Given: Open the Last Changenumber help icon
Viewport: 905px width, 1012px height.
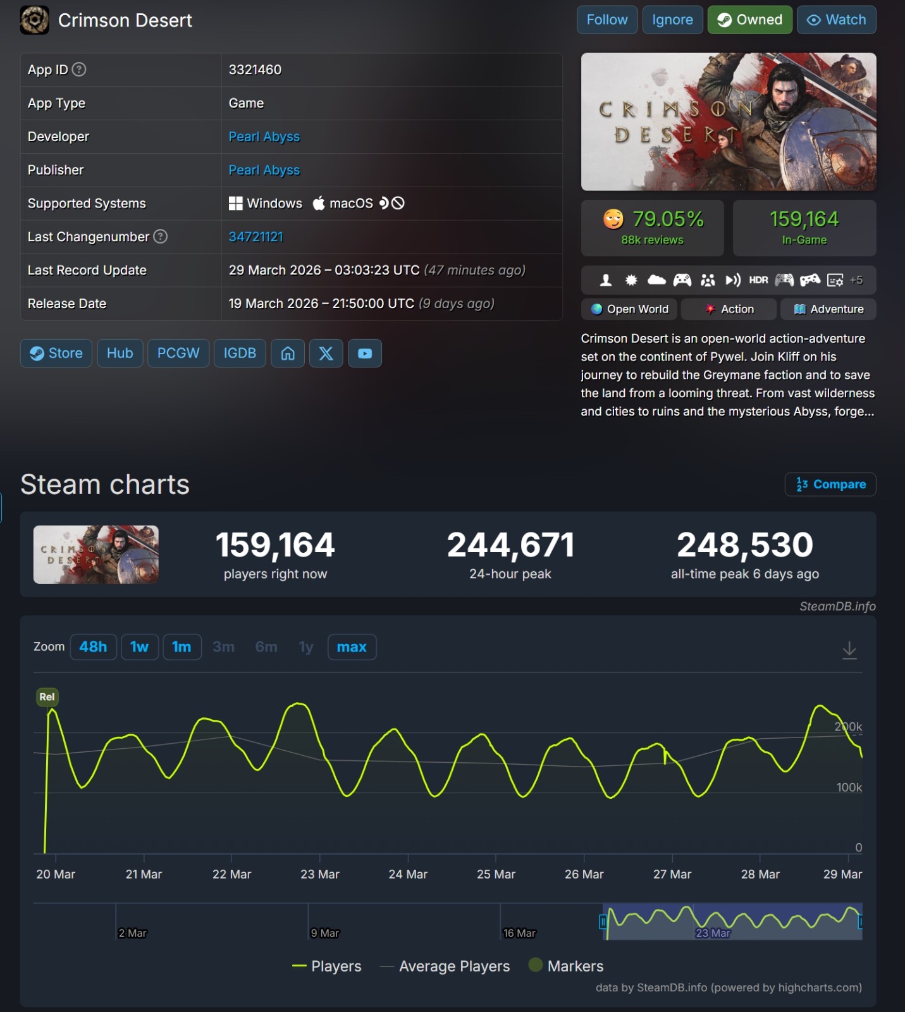Looking at the screenshot, I should (x=161, y=237).
